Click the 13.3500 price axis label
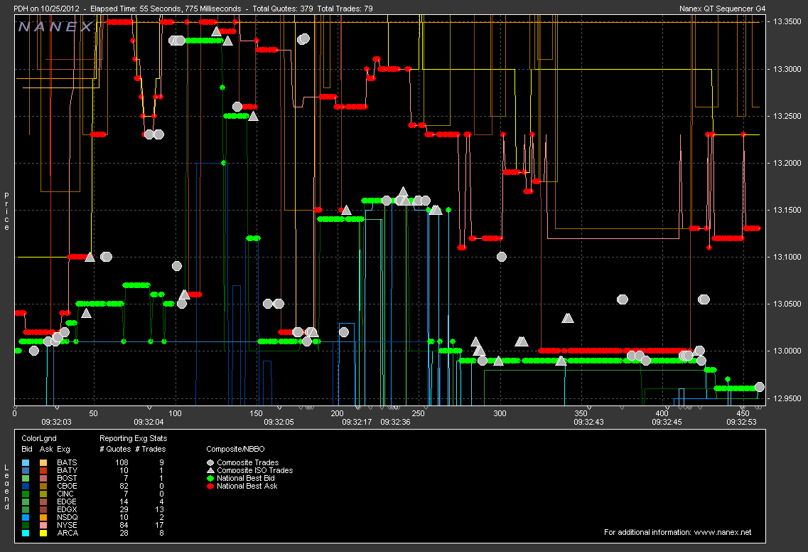 787,21
